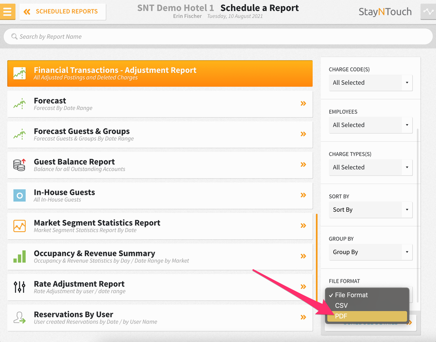This screenshot has height=342, width=436.
Task: Open Forecast Guests & Groups chevron arrow
Action: [x=303, y=134]
